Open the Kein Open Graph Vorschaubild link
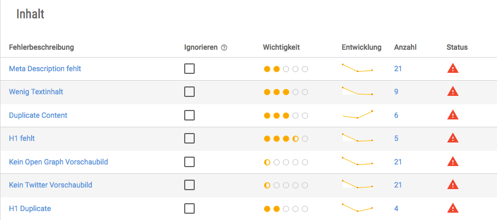 pos(58,162)
